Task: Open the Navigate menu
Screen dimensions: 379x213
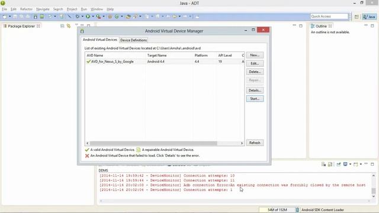Action: click(x=43, y=9)
